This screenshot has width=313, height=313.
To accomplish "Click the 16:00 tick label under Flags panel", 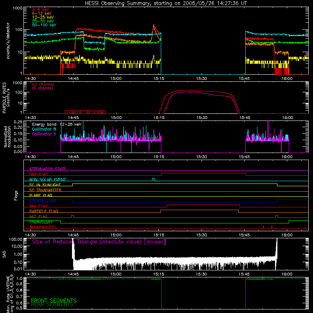I will click(x=287, y=235).
